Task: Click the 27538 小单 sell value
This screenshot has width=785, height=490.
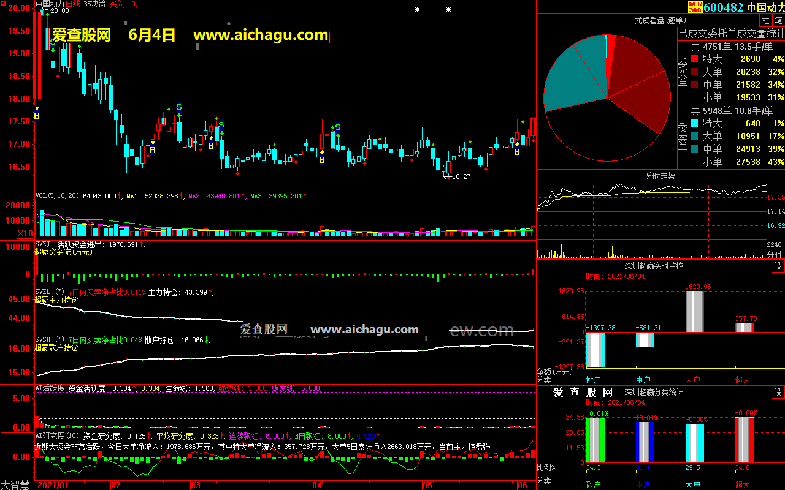Action: coord(748,162)
